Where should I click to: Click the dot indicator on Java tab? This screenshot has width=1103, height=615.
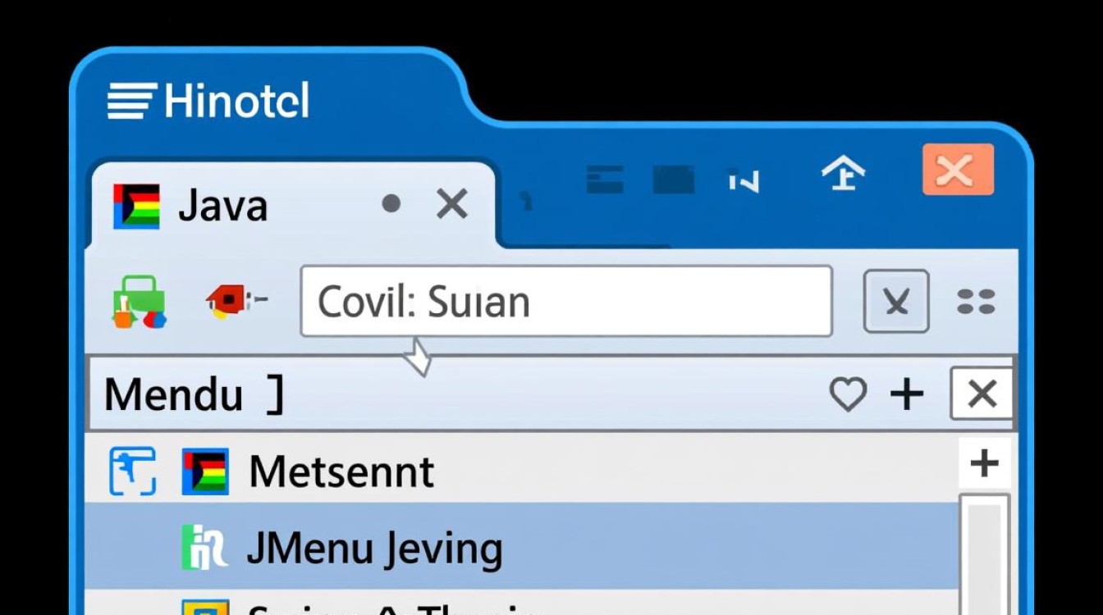(x=391, y=203)
